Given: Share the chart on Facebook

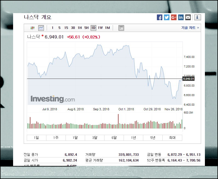Looking at the screenshot, I should click(x=159, y=17).
